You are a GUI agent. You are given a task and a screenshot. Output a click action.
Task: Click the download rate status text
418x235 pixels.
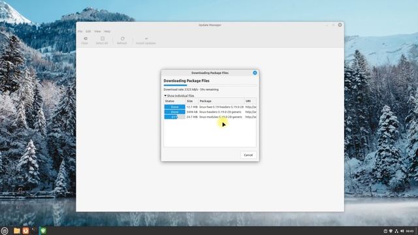point(191,89)
